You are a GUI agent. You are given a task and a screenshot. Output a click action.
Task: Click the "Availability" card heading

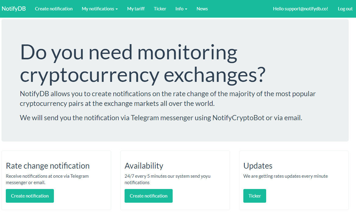[x=144, y=166]
